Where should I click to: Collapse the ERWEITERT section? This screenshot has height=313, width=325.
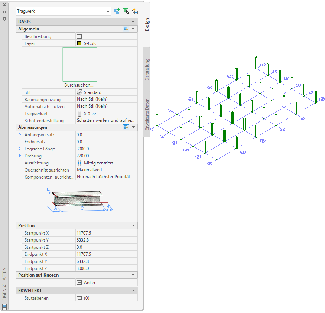(x=133, y=290)
